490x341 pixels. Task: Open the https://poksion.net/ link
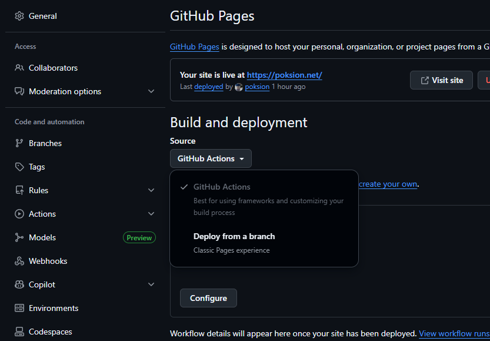[x=284, y=75]
